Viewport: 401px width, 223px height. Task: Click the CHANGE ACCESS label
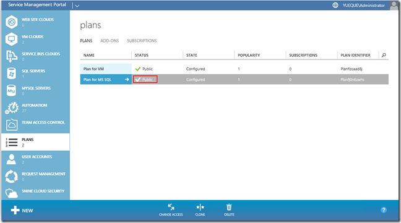tap(171, 214)
